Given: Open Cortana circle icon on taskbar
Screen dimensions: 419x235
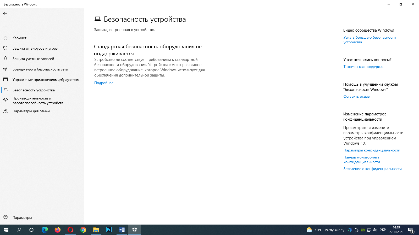Looking at the screenshot, I should pos(31,230).
